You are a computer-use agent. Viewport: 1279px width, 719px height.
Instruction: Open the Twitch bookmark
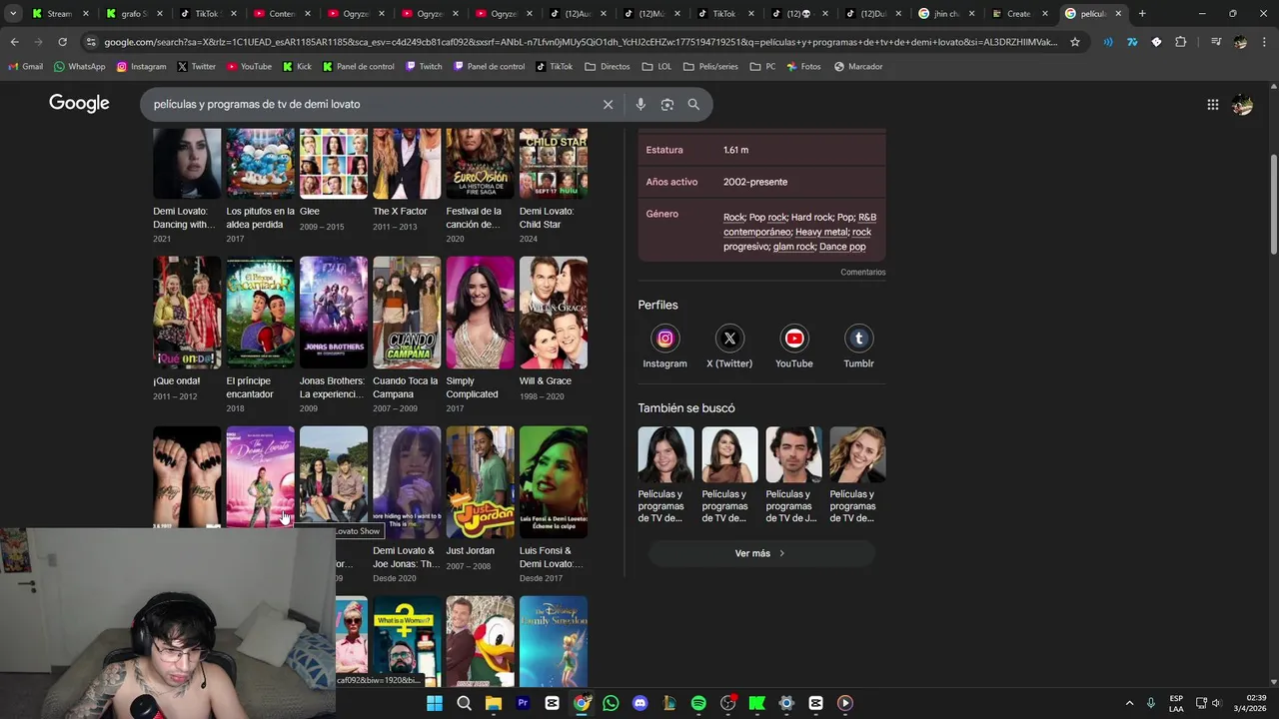(x=424, y=66)
